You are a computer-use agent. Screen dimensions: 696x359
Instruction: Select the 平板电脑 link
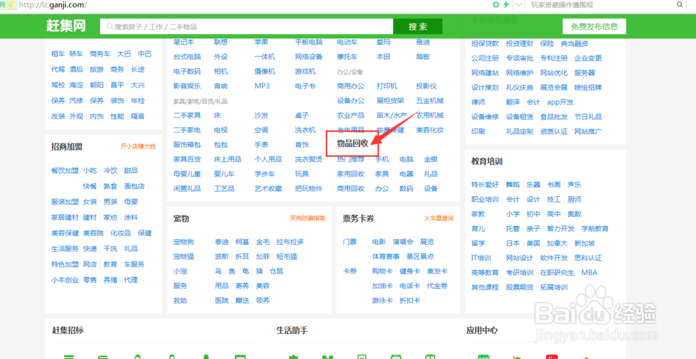point(309,42)
